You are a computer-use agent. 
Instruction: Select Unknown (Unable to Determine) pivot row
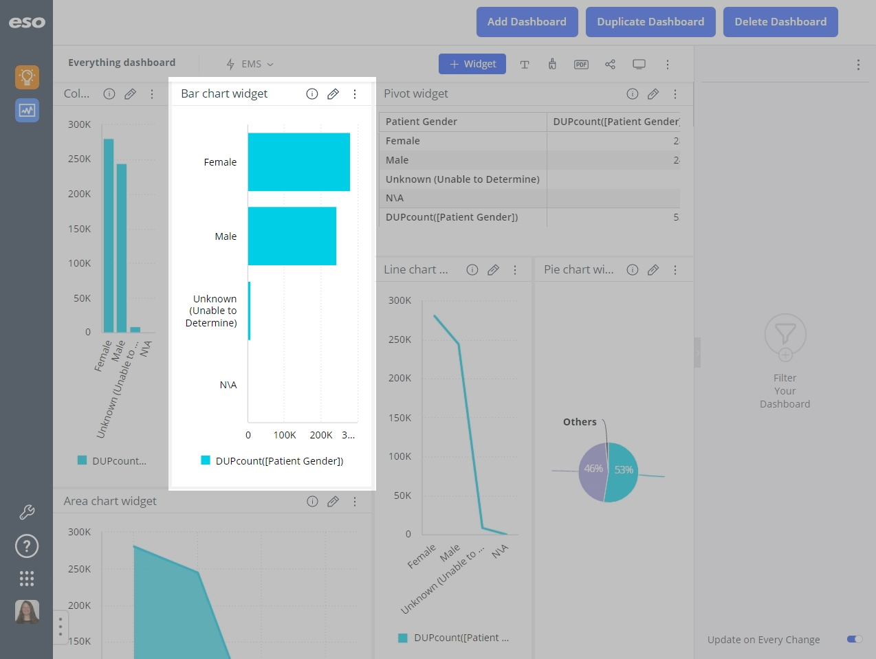529,179
